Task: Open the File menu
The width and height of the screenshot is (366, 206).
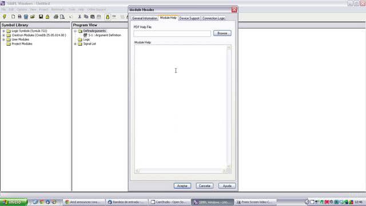Action: click(4, 10)
